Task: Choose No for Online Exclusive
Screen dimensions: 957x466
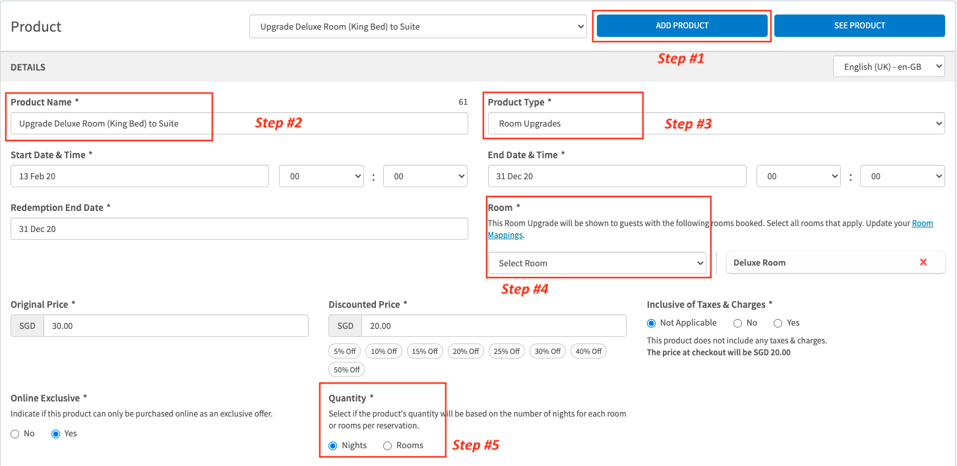Action: tap(15, 434)
